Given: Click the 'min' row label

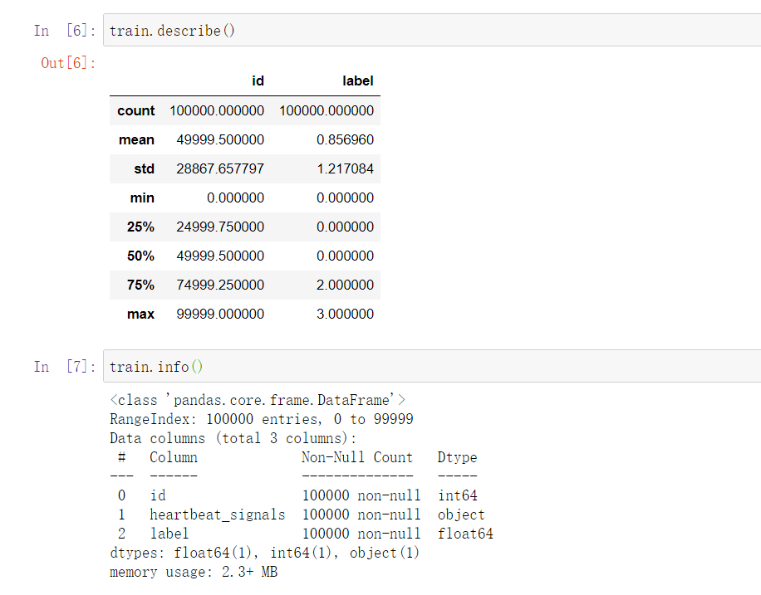Looking at the screenshot, I should click(142, 198).
